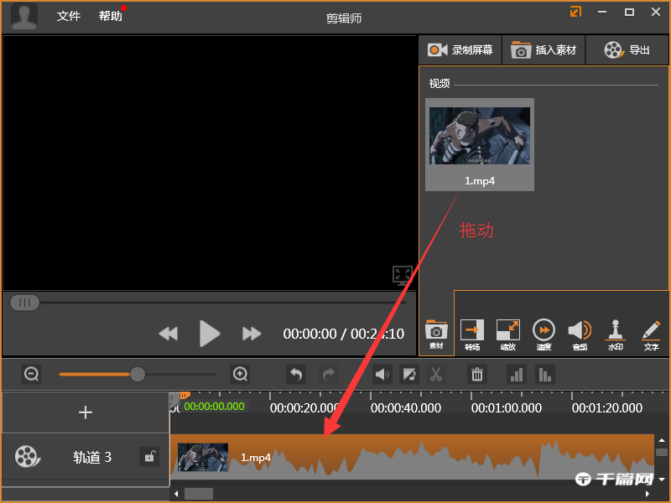Open the 速度 speed tool
The width and height of the screenshot is (671, 503).
pyautogui.click(x=544, y=333)
